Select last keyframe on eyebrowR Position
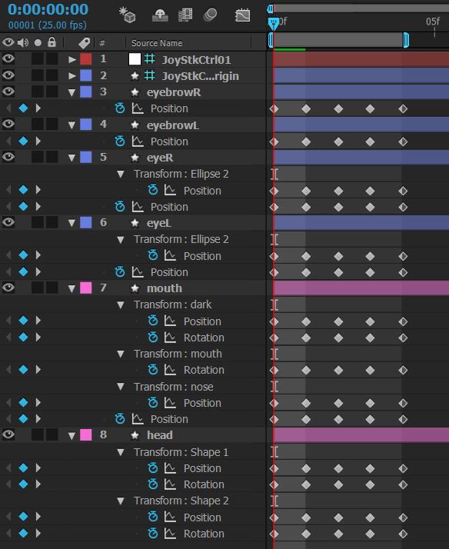449x549 pixels. point(403,109)
